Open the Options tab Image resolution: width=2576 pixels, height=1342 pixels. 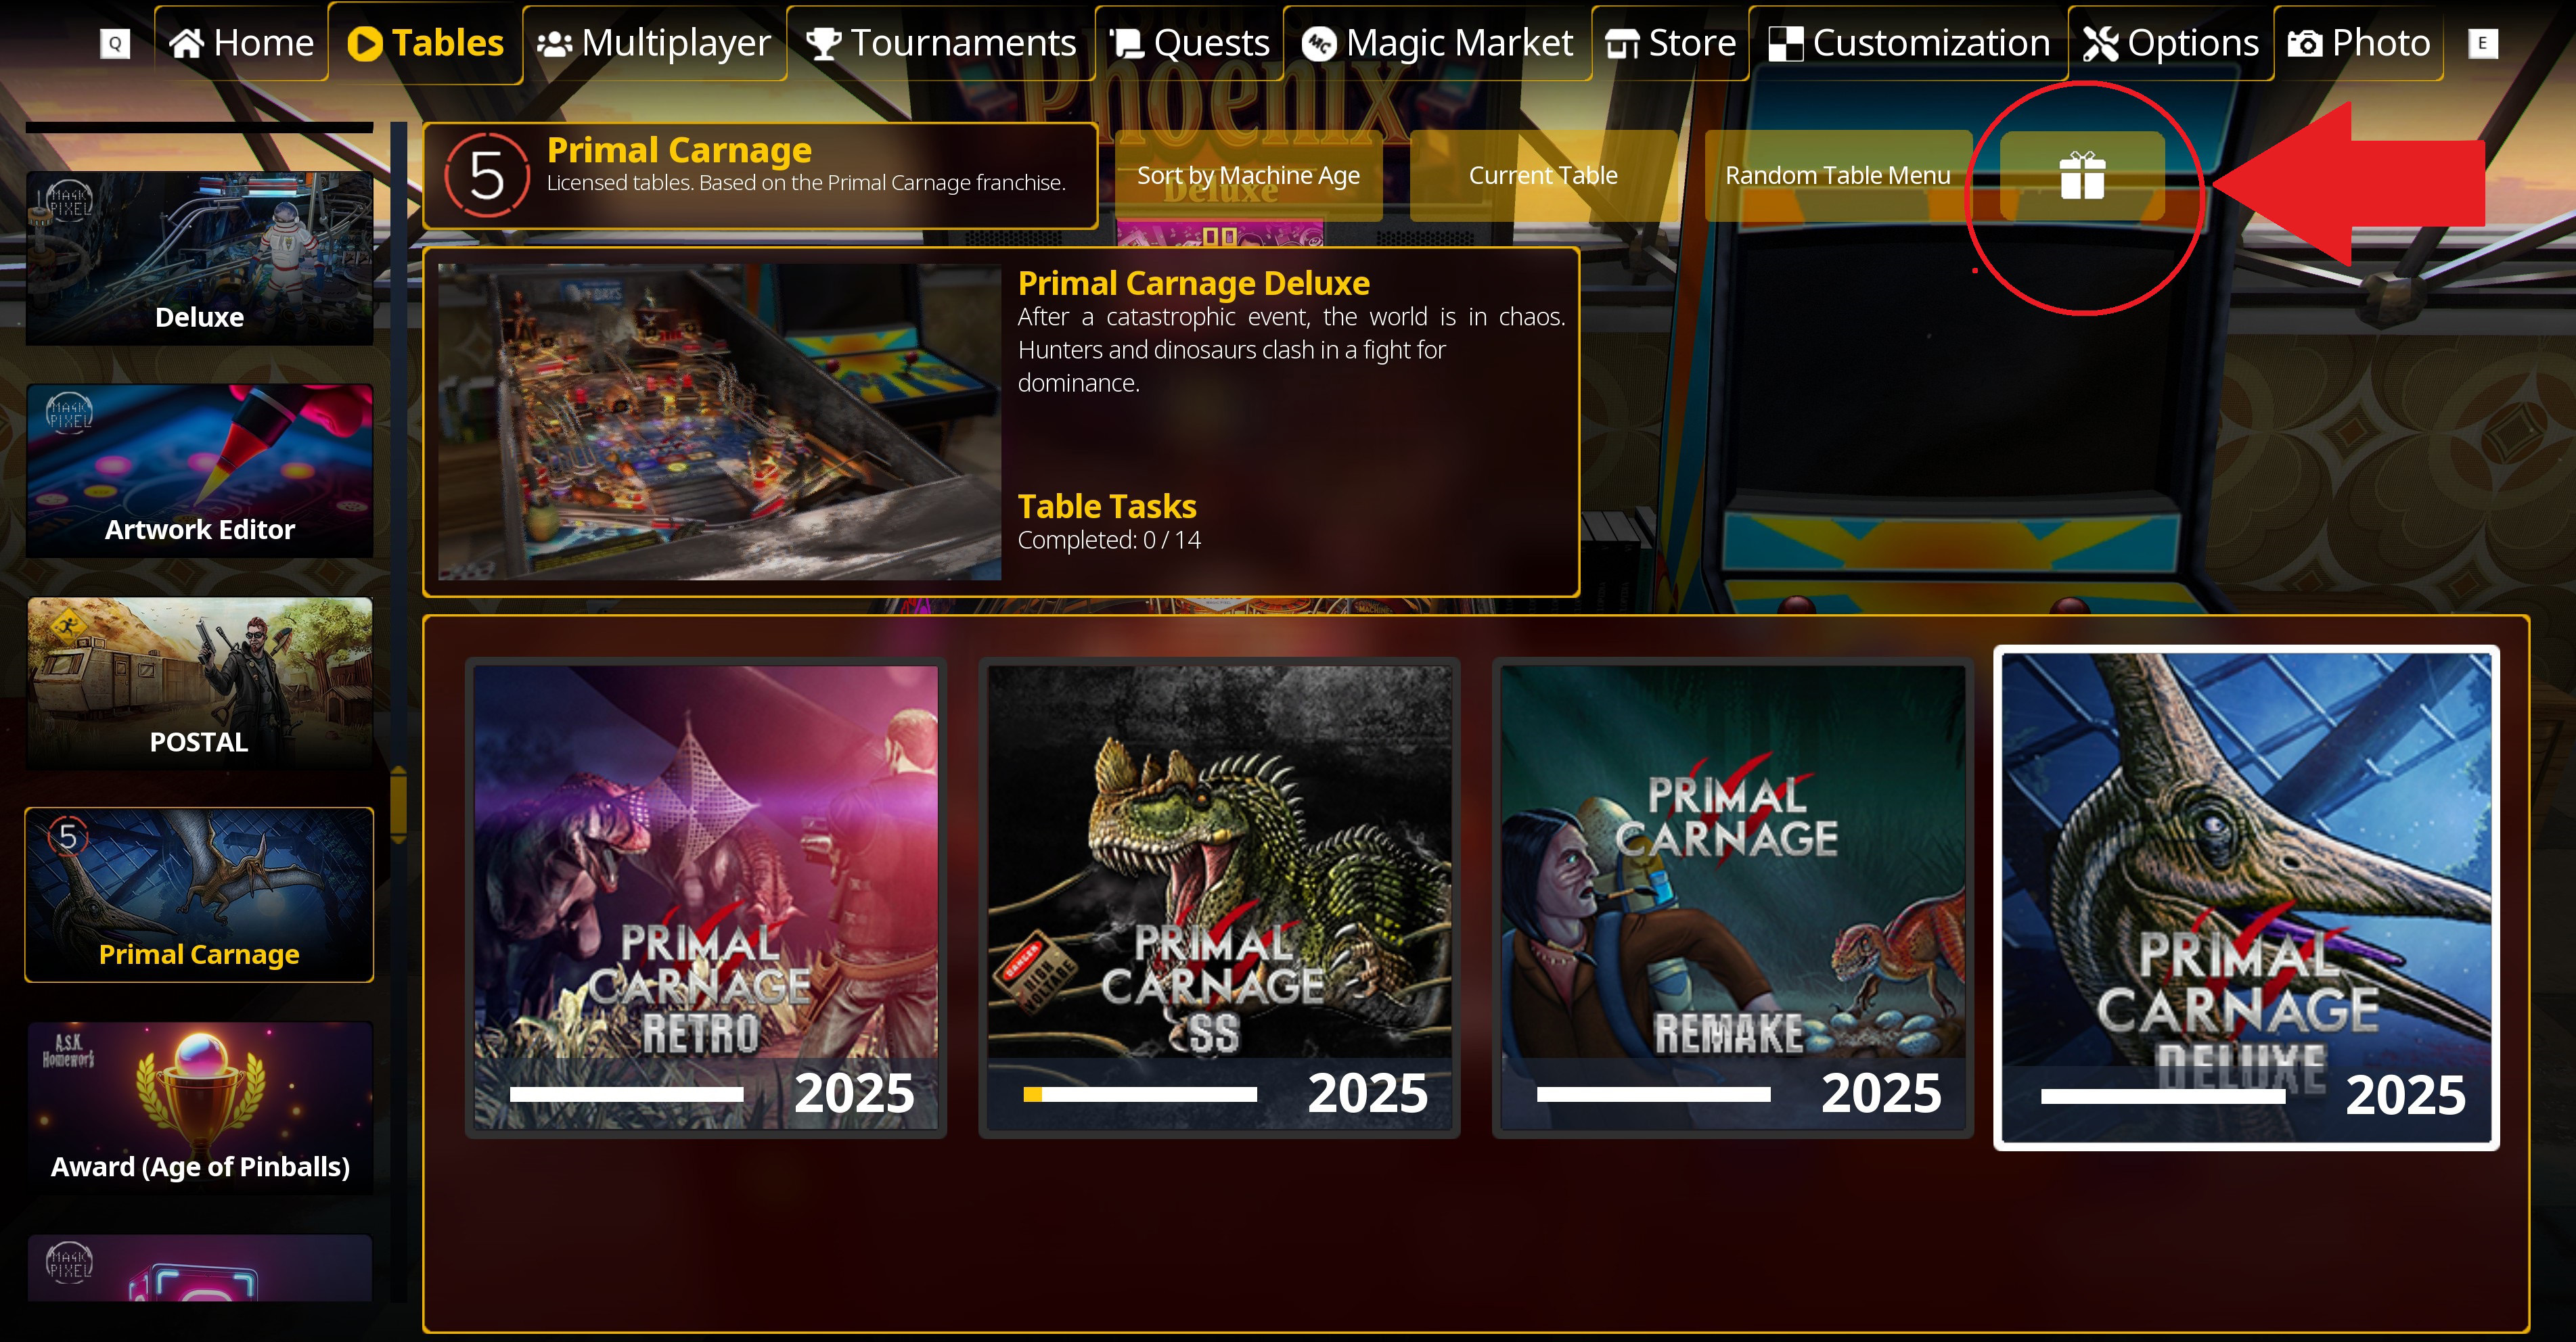coord(2171,43)
